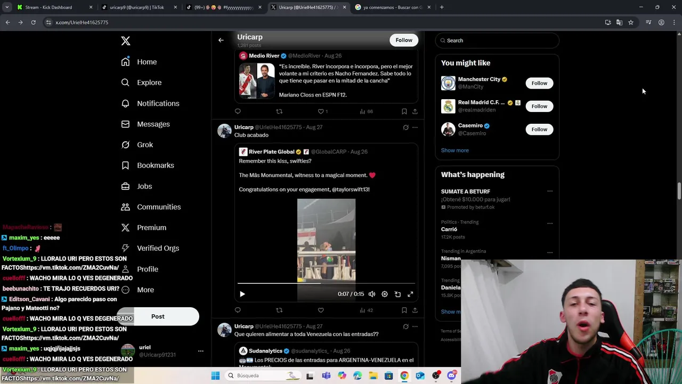Open Chrome from the taskbar
Viewport: 682px width, 384px height.
click(x=404, y=375)
